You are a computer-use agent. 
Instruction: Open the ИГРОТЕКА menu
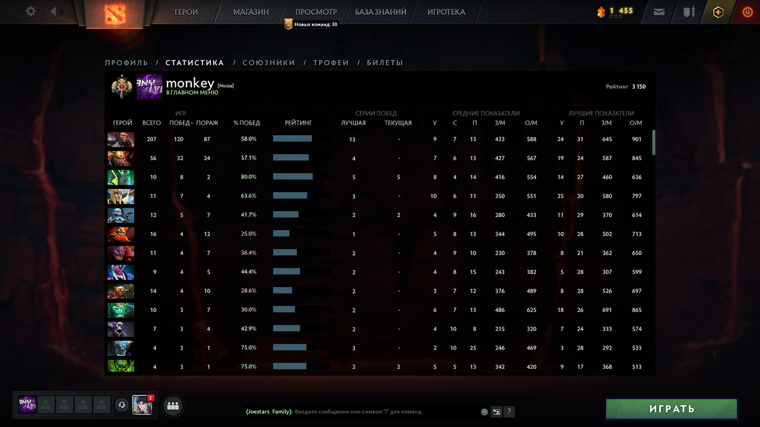pyautogui.click(x=446, y=12)
